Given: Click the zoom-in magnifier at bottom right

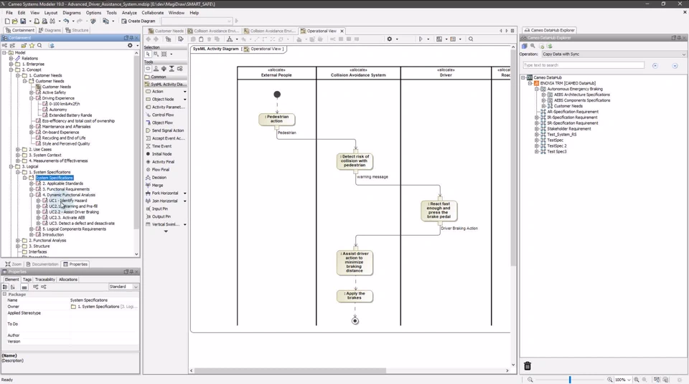Looking at the screenshot, I should (x=609, y=380).
